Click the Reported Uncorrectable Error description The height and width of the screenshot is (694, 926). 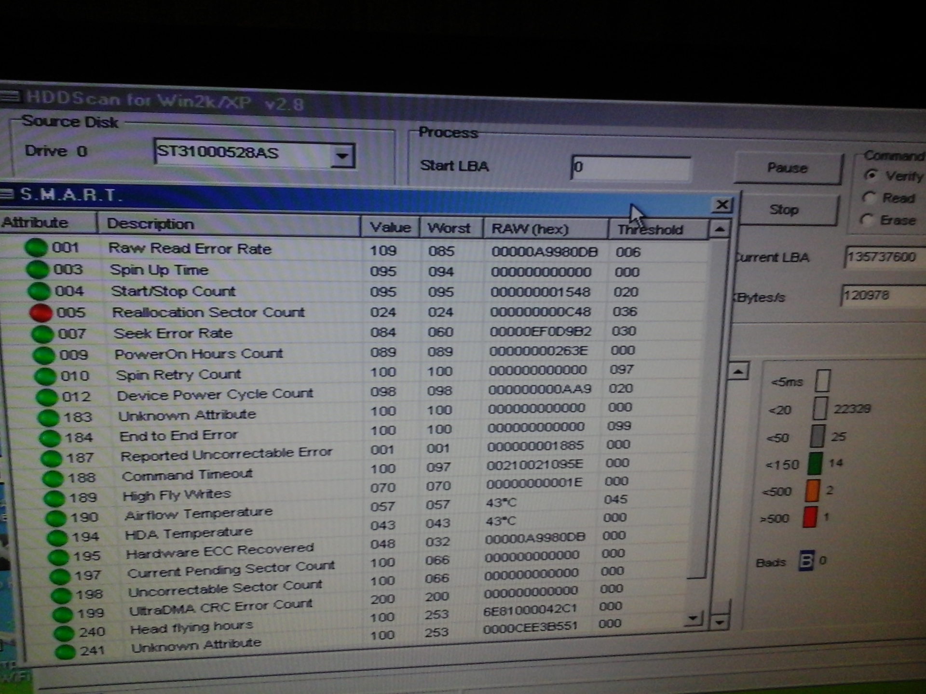[227, 454]
